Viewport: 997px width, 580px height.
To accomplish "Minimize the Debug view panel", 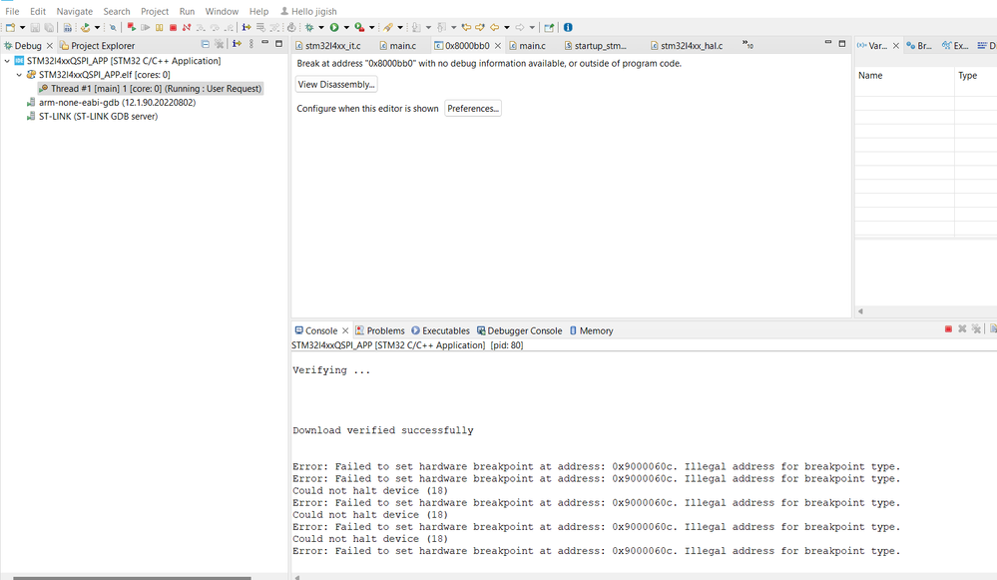I will point(265,43).
